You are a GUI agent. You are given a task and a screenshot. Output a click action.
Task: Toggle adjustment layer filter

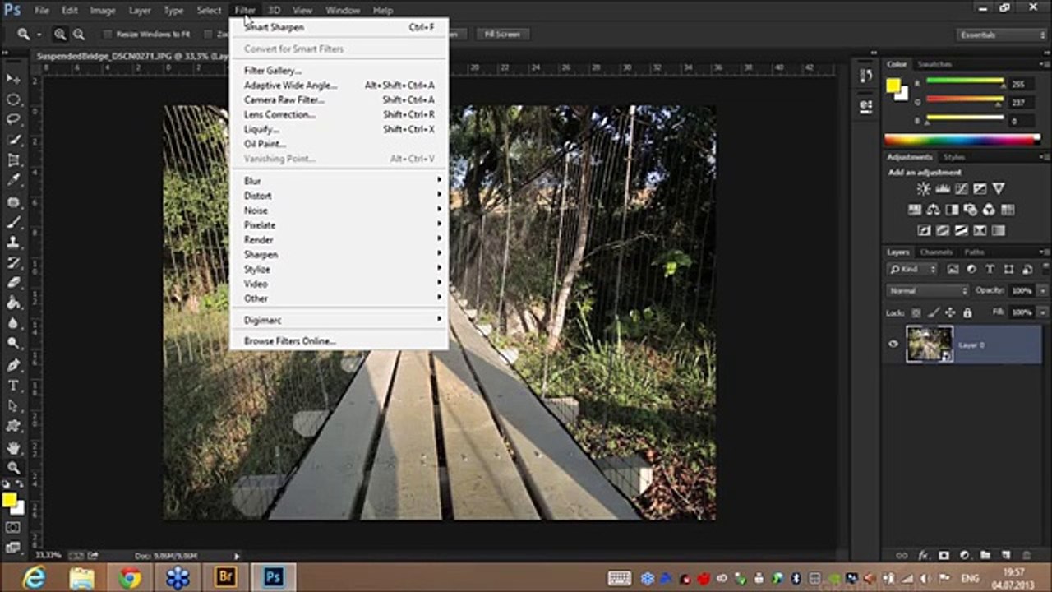click(971, 269)
